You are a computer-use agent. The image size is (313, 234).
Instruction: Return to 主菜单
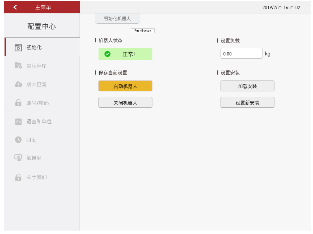tap(42, 7)
